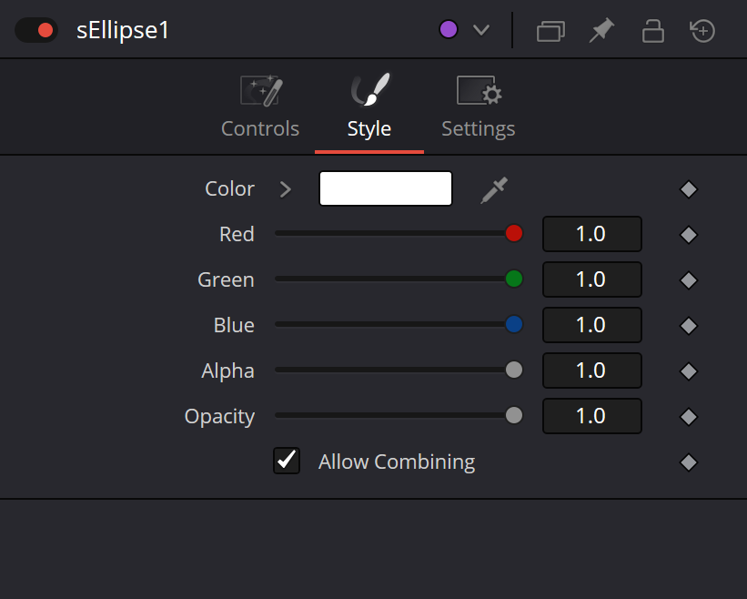Click the Allow Combining label text
This screenshot has width=747, height=599.
pos(397,462)
